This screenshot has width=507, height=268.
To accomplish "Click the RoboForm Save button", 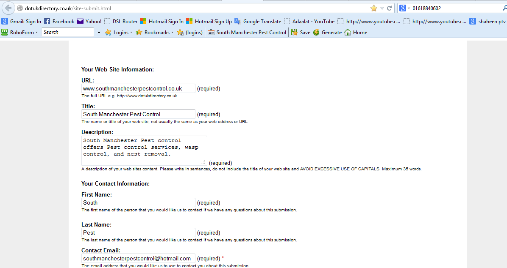I will click(x=301, y=32).
